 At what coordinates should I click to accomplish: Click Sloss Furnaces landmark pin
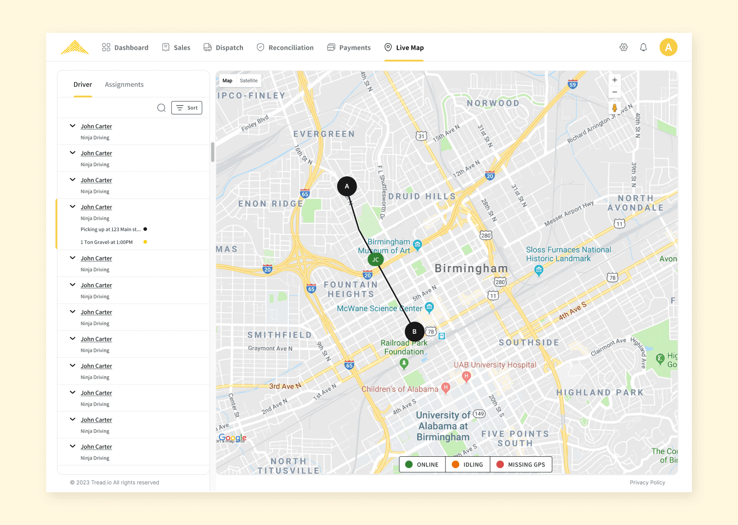(538, 270)
